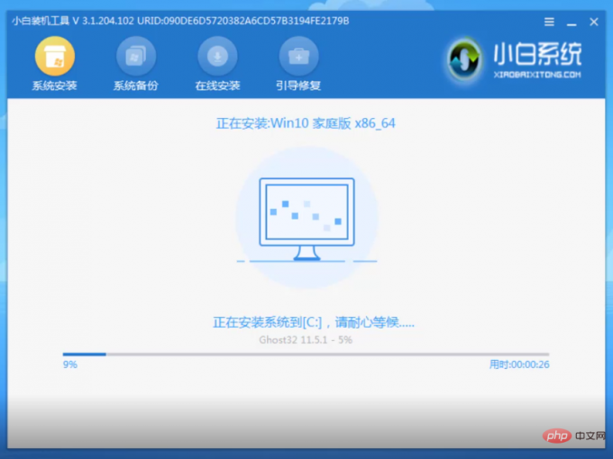Image resolution: width=613 pixels, height=459 pixels.
Task: Click the Ghost32 11.5.1 - 5% status
Action: coord(306,340)
